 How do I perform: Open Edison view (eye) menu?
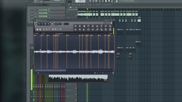click(x=53, y=29)
